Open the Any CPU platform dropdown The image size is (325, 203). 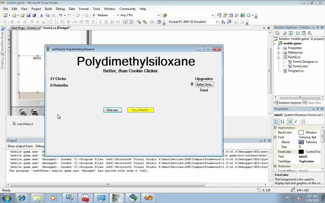click(x=158, y=15)
